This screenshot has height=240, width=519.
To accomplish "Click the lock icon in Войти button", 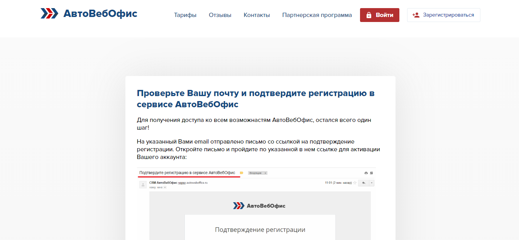I will pyautogui.click(x=369, y=15).
